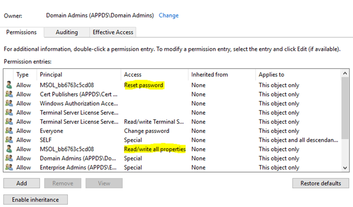Open the Auditing tab

pyautogui.click(x=67, y=32)
